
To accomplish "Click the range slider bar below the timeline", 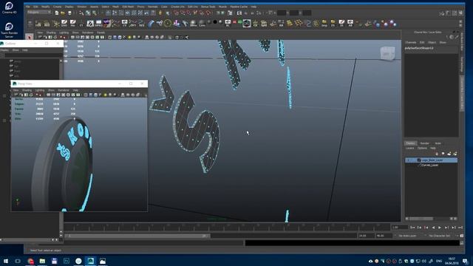I will click(138, 236).
